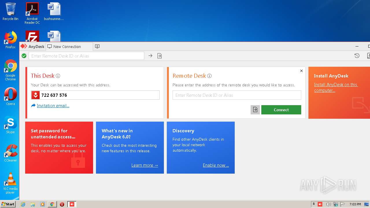Click Action Center flag icon in tray
The height and width of the screenshot is (208, 370).
[343, 204]
